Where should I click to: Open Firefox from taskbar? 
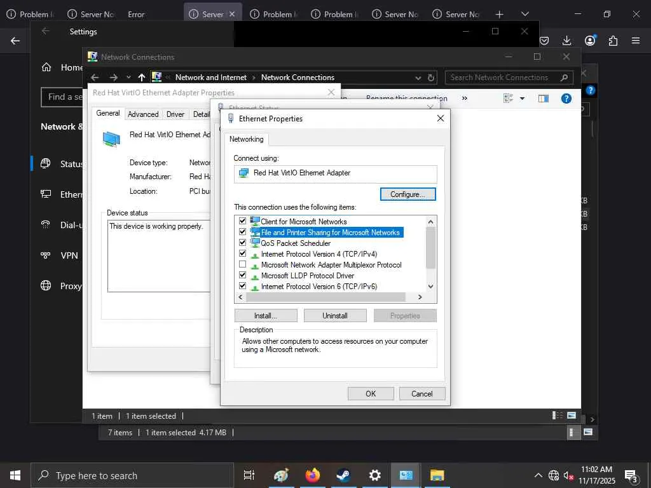tap(313, 475)
